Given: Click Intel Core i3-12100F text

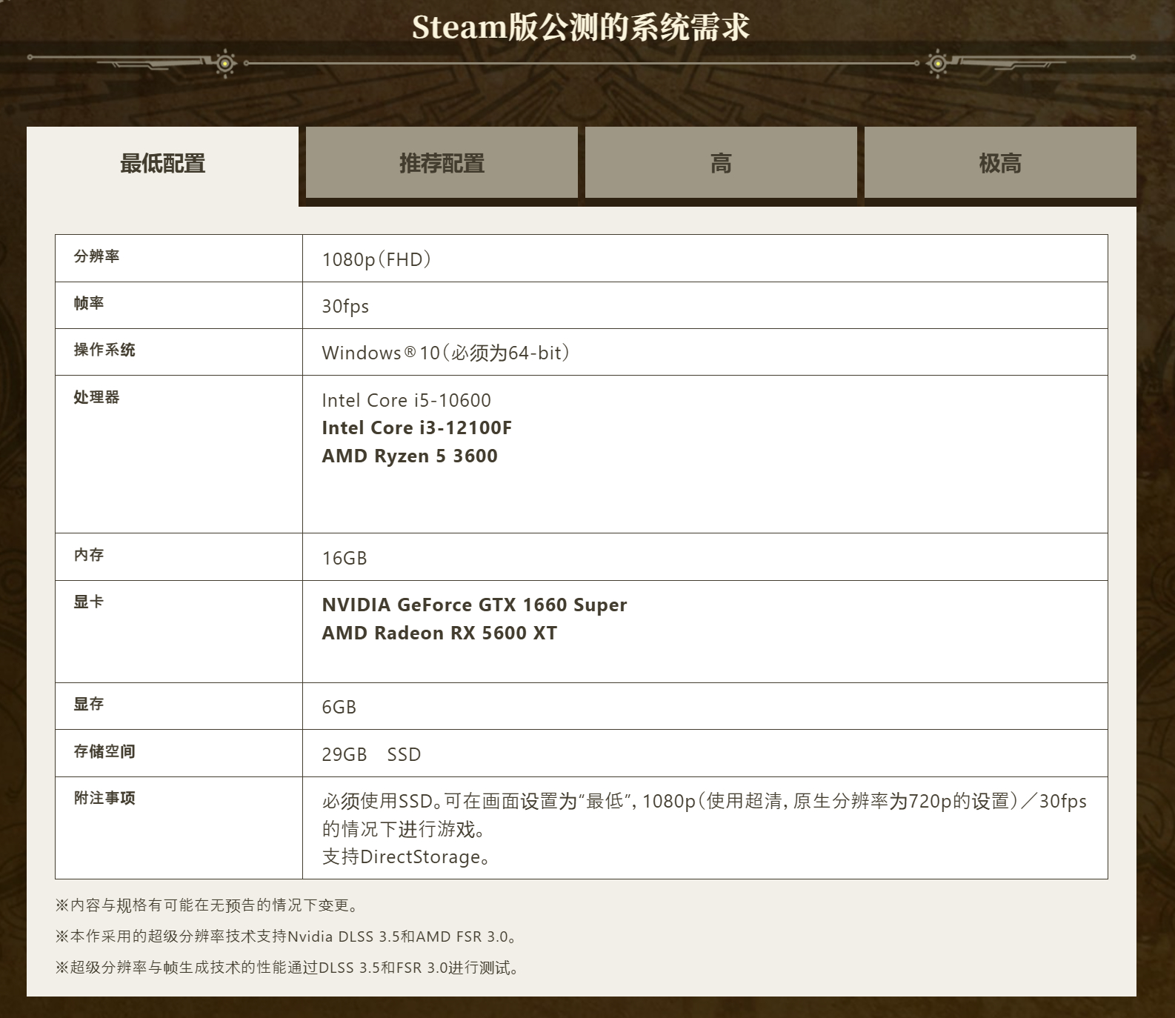Looking at the screenshot, I should pos(416,428).
